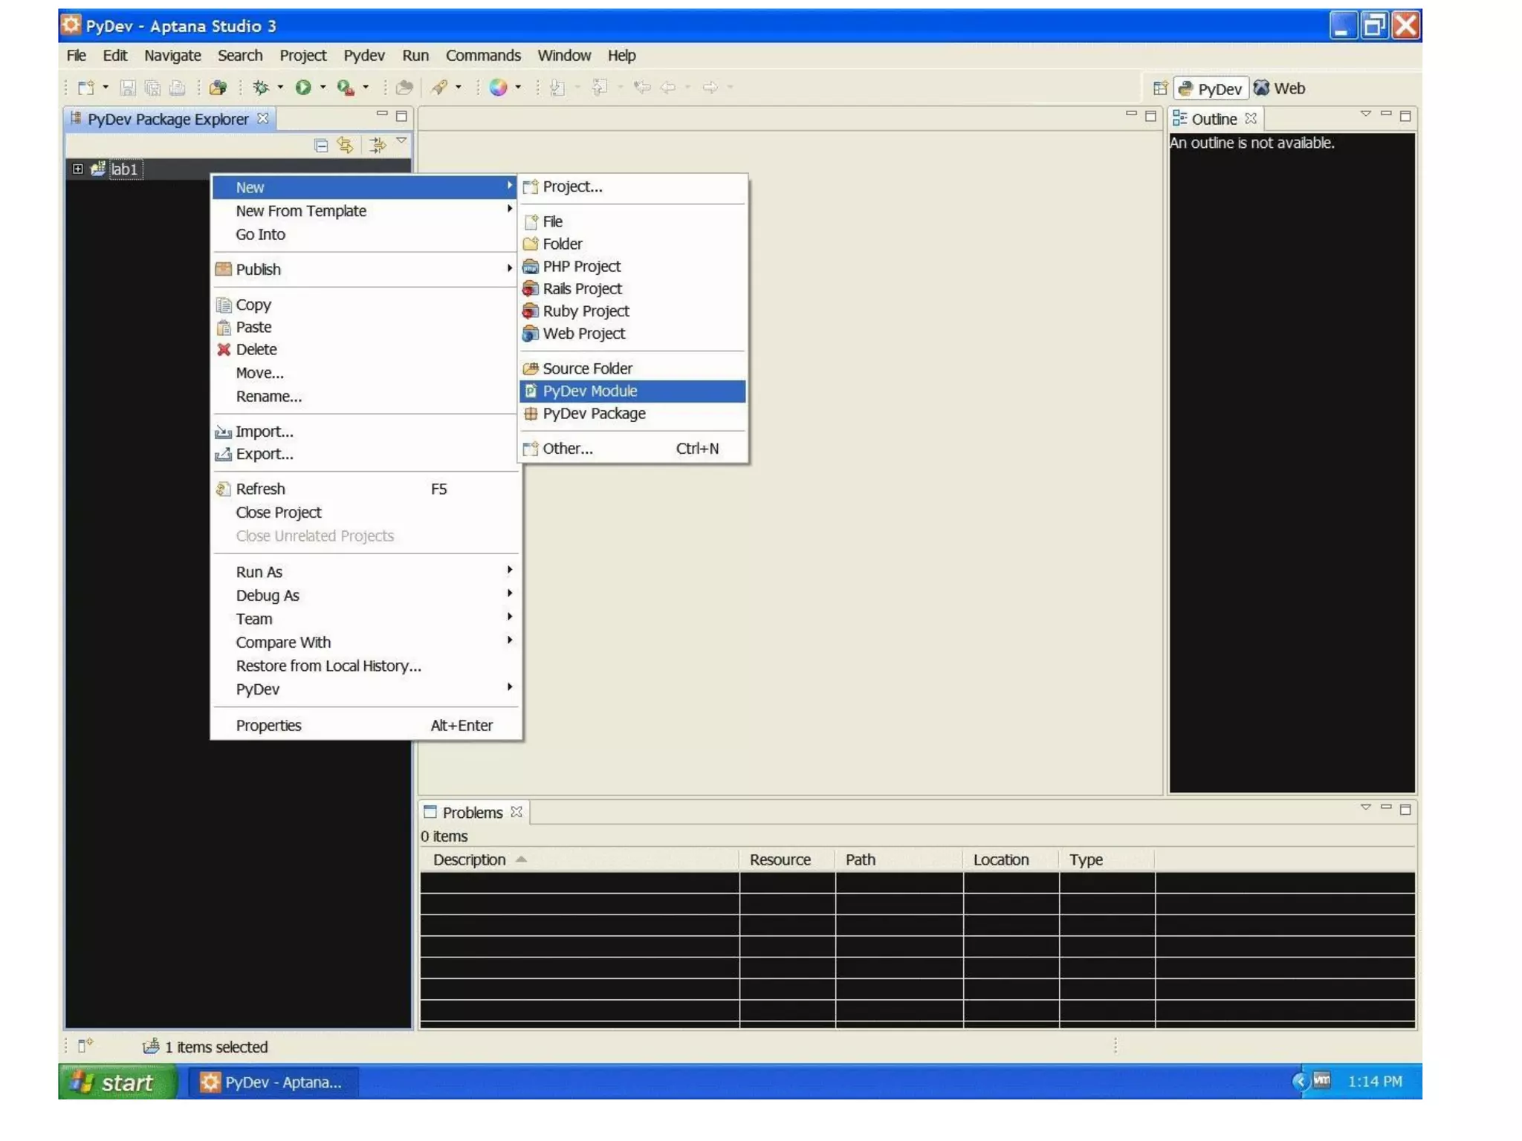Close the Outline view tab
Viewport: 1522px width, 1141px height.
pos(1251,118)
